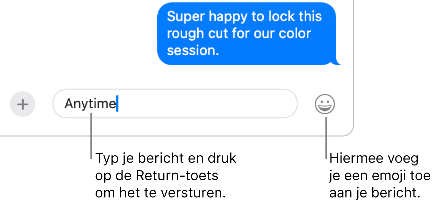Open the plus apps menu button
Viewport: 438px width, 203px height.
point(23,104)
